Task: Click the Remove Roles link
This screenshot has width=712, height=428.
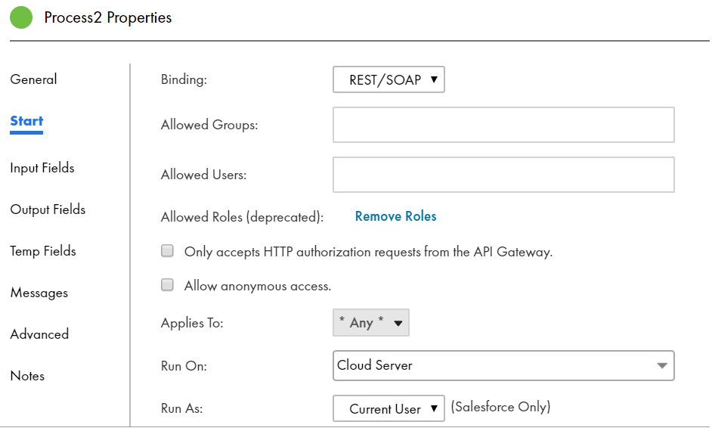Action: (395, 216)
